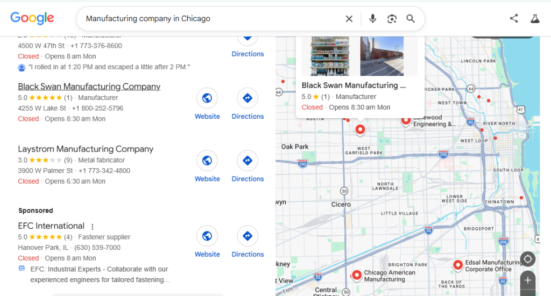Get directions to Laystrom Manufacturing icon
Screen dimensions: 551x296
pyautogui.click(x=248, y=160)
